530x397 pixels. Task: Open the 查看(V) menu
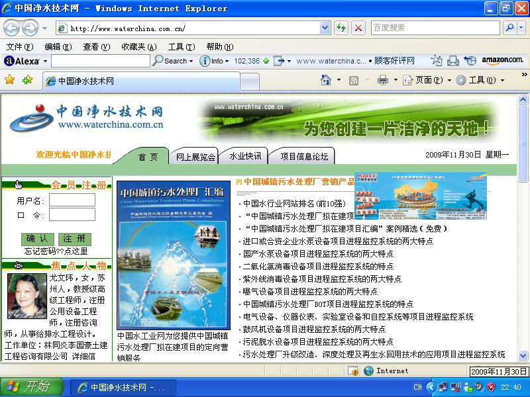pos(97,46)
